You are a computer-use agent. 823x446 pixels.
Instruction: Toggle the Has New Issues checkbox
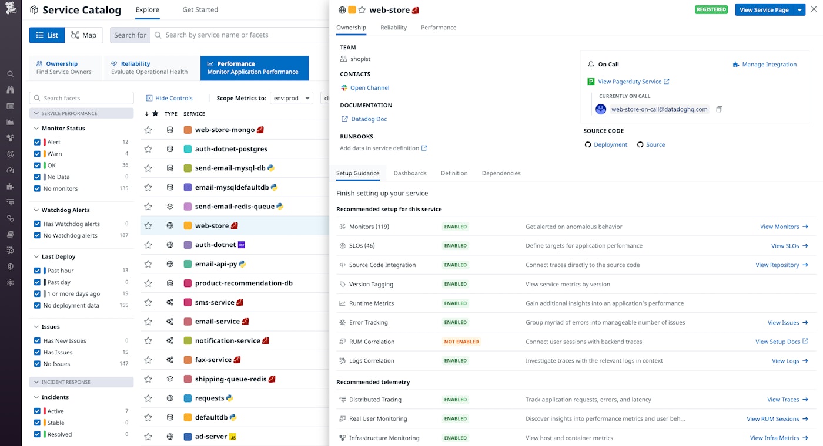[x=37, y=340]
